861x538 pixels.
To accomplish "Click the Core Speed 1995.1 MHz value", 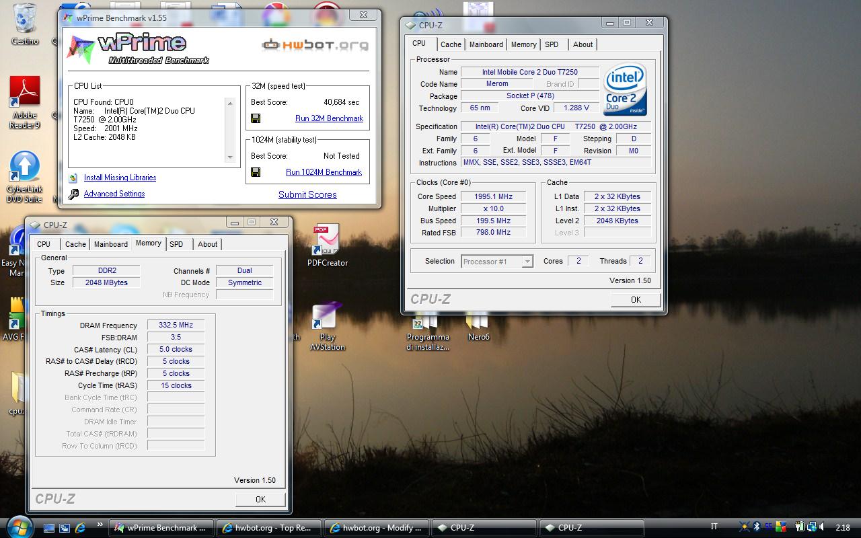I will pos(494,196).
